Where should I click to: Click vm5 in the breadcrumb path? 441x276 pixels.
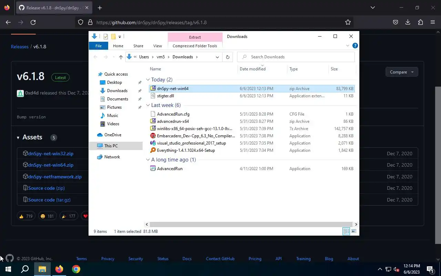(x=161, y=57)
